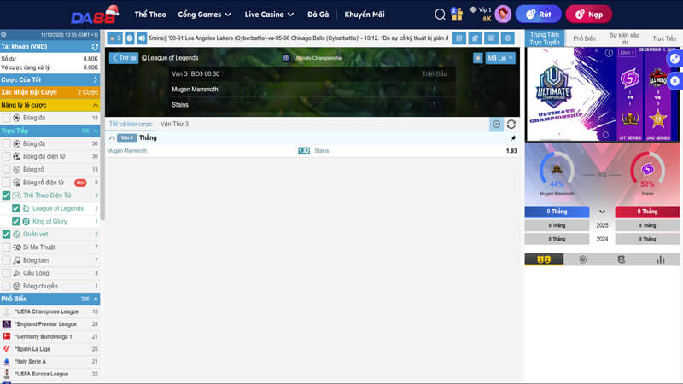
Task: Go back with Trở lại button
Action: click(x=124, y=58)
